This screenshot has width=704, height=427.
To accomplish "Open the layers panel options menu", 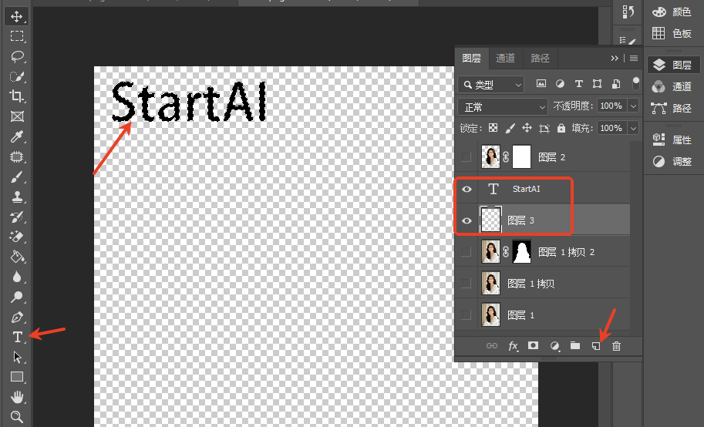I will [634, 59].
